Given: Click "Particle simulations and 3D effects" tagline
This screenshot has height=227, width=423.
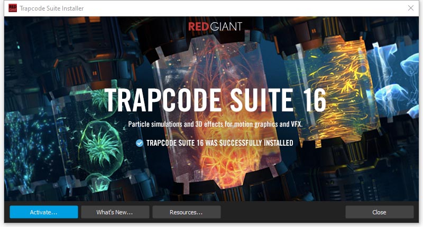Looking at the screenshot, I should click(x=215, y=124).
